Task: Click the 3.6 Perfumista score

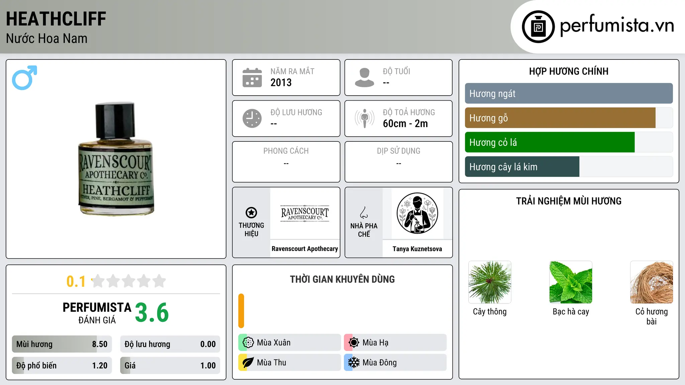Action: (152, 312)
